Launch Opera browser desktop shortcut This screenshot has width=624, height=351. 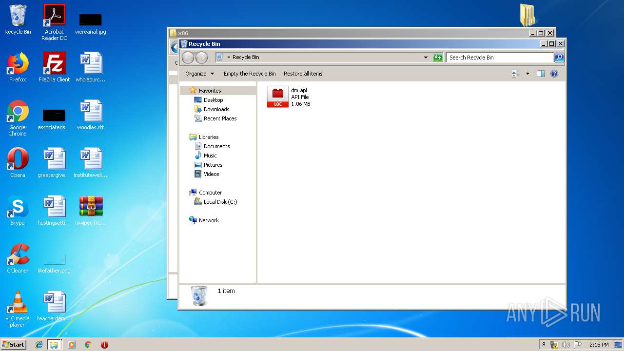[x=18, y=163]
